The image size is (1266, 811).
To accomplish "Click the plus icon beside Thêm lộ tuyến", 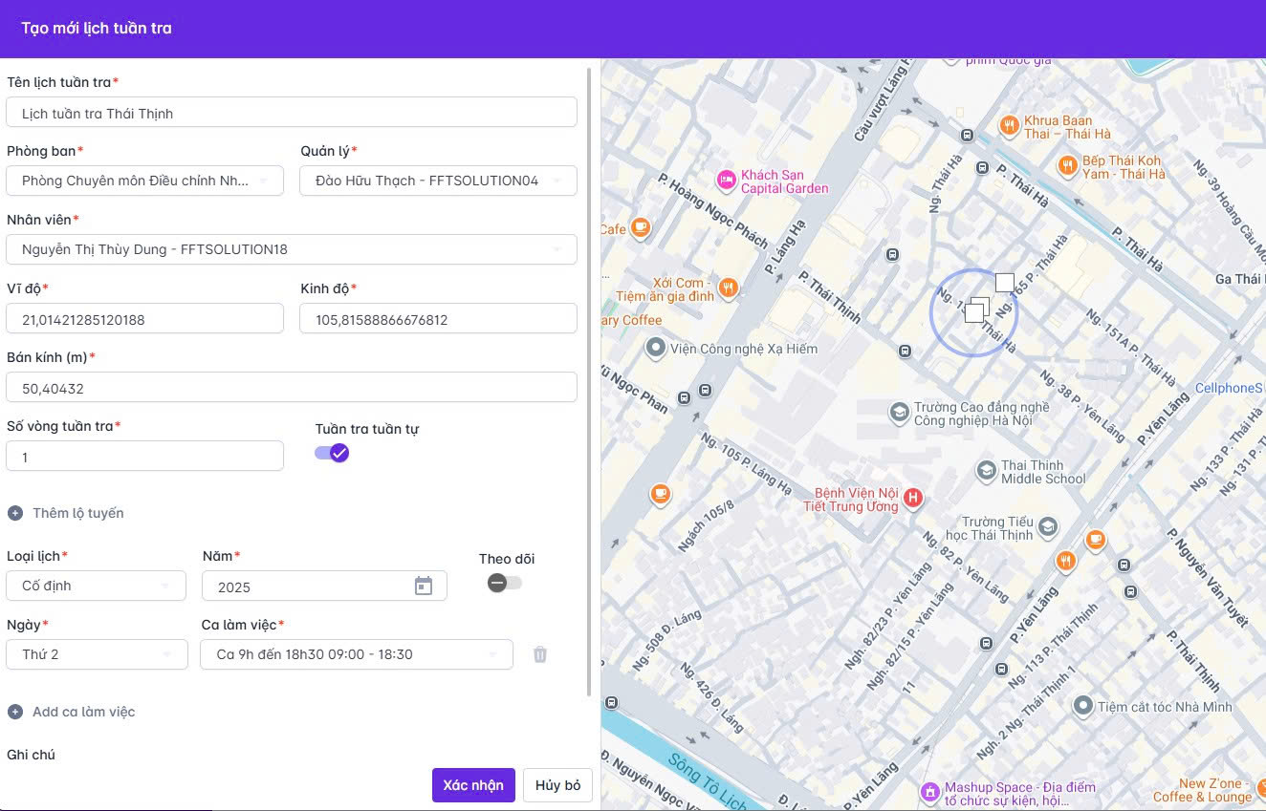I will [15, 513].
